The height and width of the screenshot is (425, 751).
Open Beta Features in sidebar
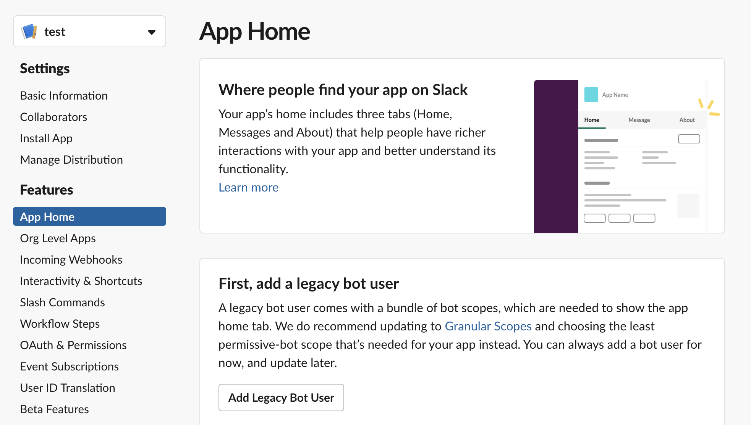(54, 409)
